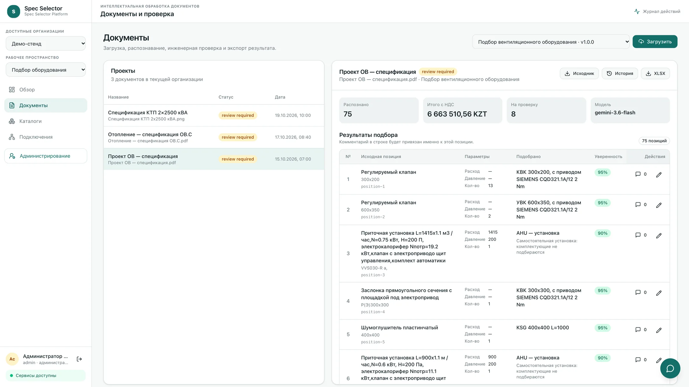Screen dimensions: 689x387
Task: Click the На проверку 8 card
Action: pyautogui.click(x=546, y=110)
